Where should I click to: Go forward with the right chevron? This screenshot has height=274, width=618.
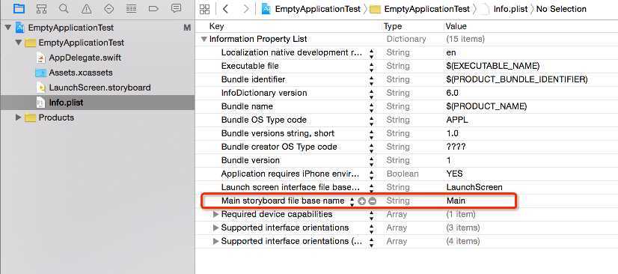(246, 9)
